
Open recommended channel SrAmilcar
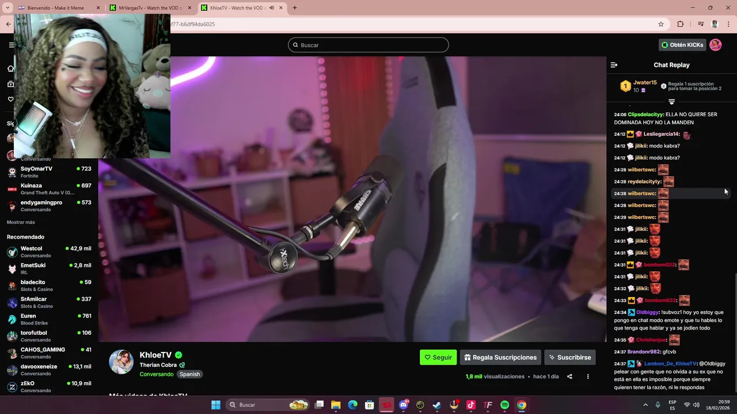pyautogui.click(x=49, y=302)
